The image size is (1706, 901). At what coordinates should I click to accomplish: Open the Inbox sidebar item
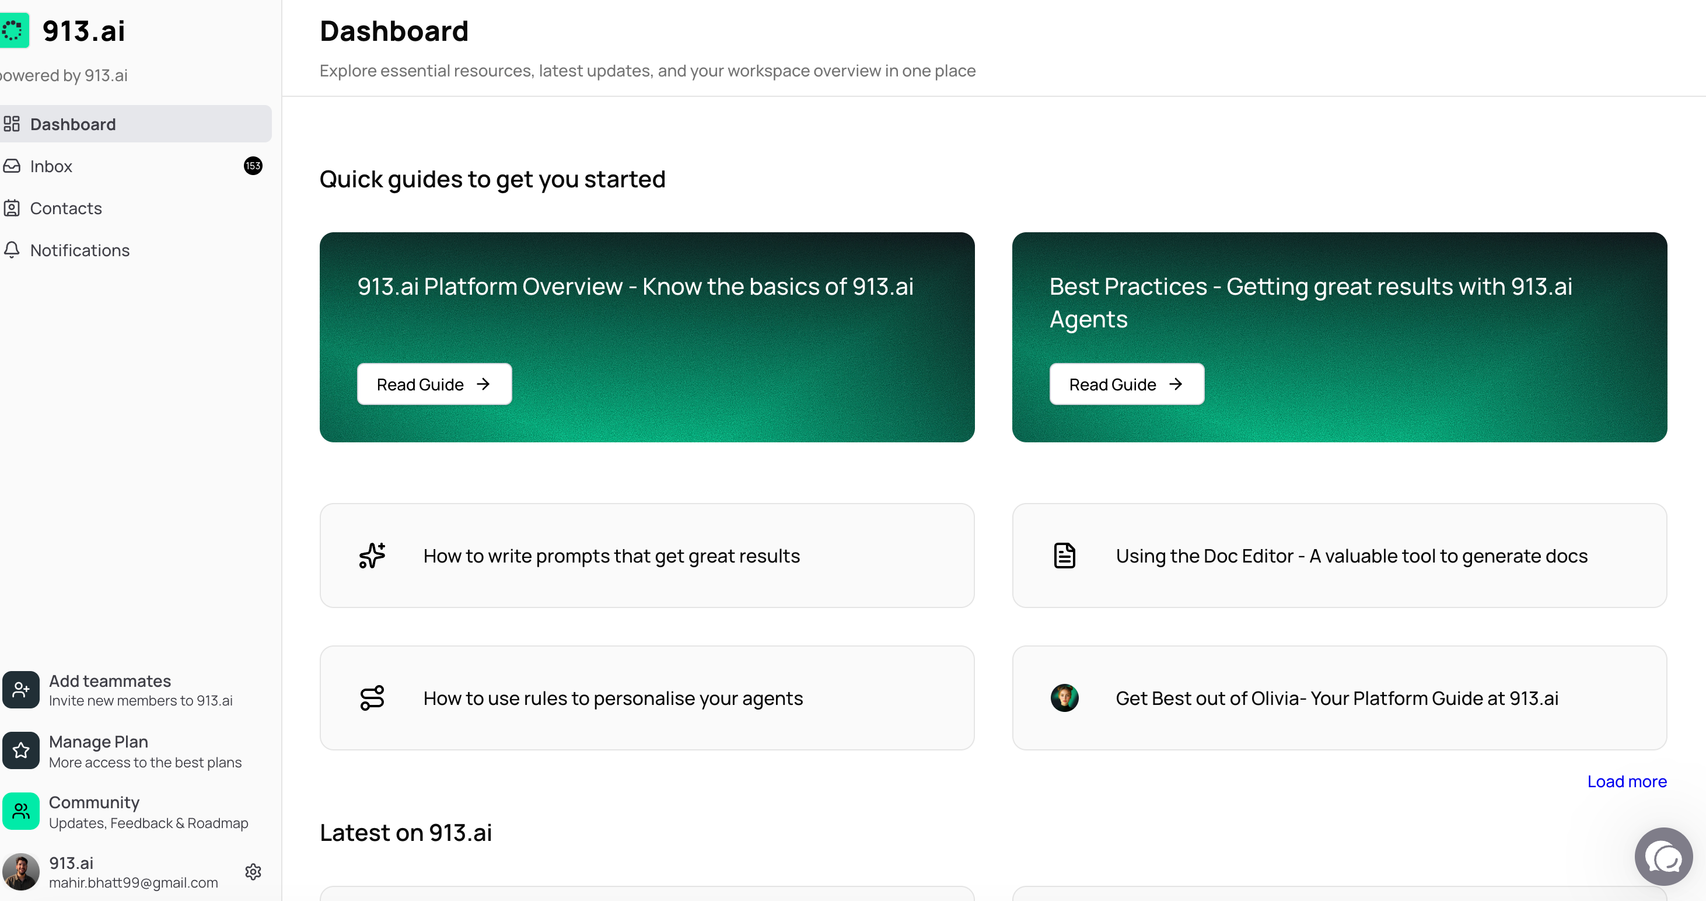(51, 166)
